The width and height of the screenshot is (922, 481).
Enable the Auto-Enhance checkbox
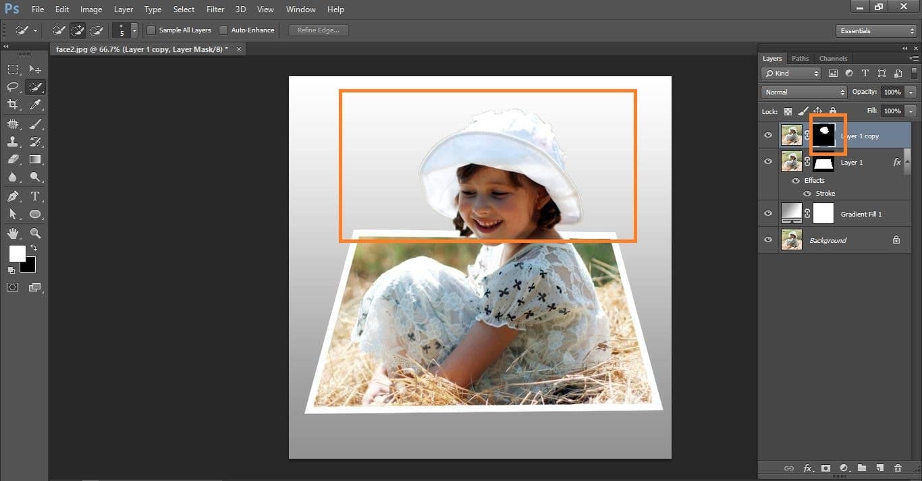(x=224, y=30)
